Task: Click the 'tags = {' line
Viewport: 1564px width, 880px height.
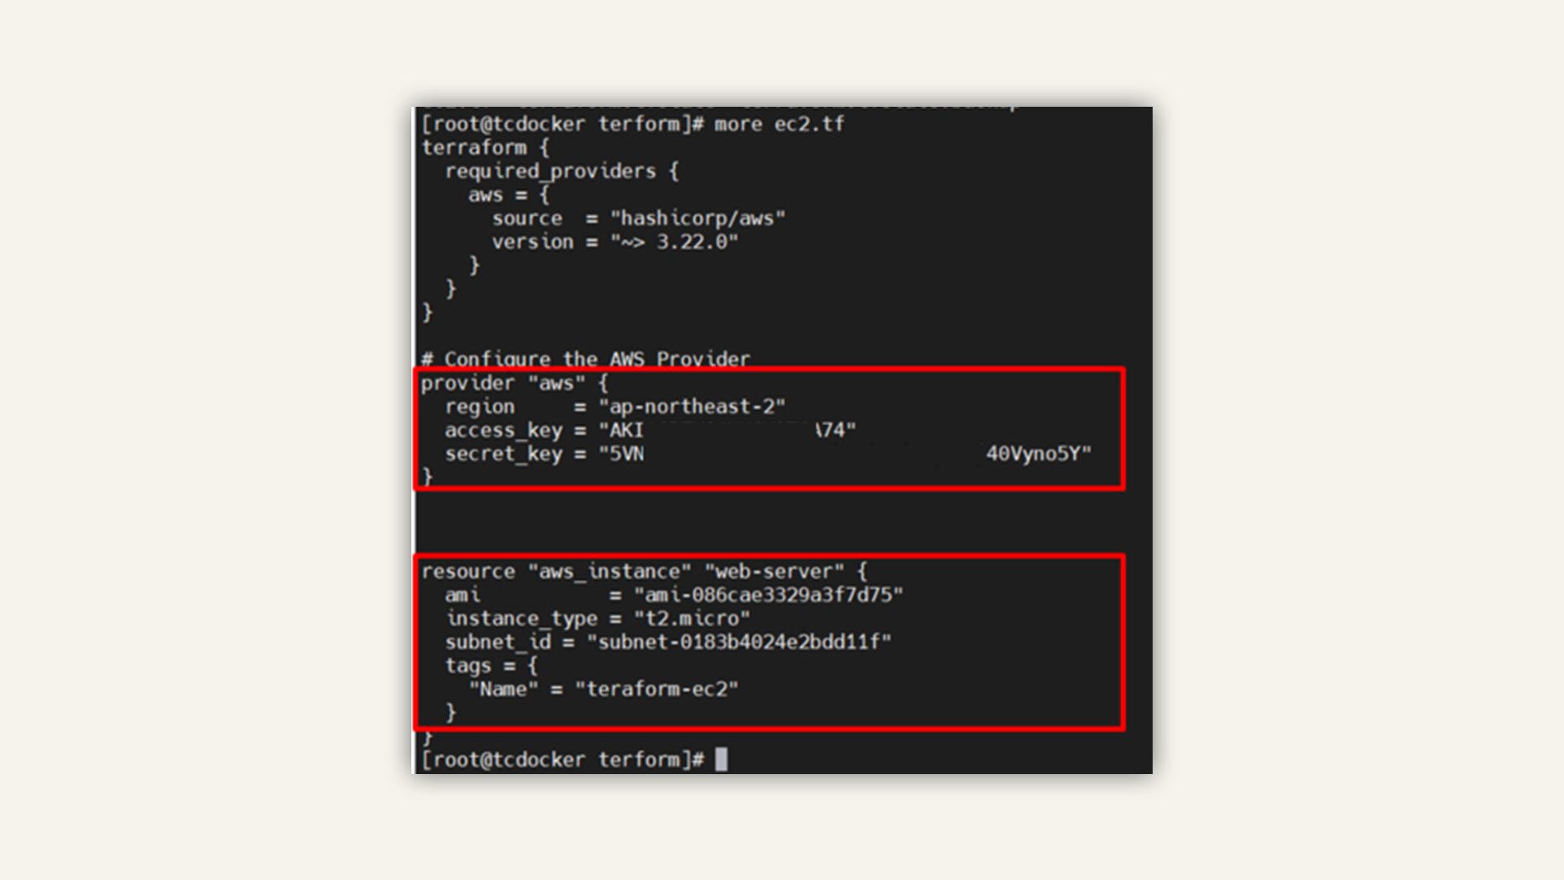Action: pos(492,666)
